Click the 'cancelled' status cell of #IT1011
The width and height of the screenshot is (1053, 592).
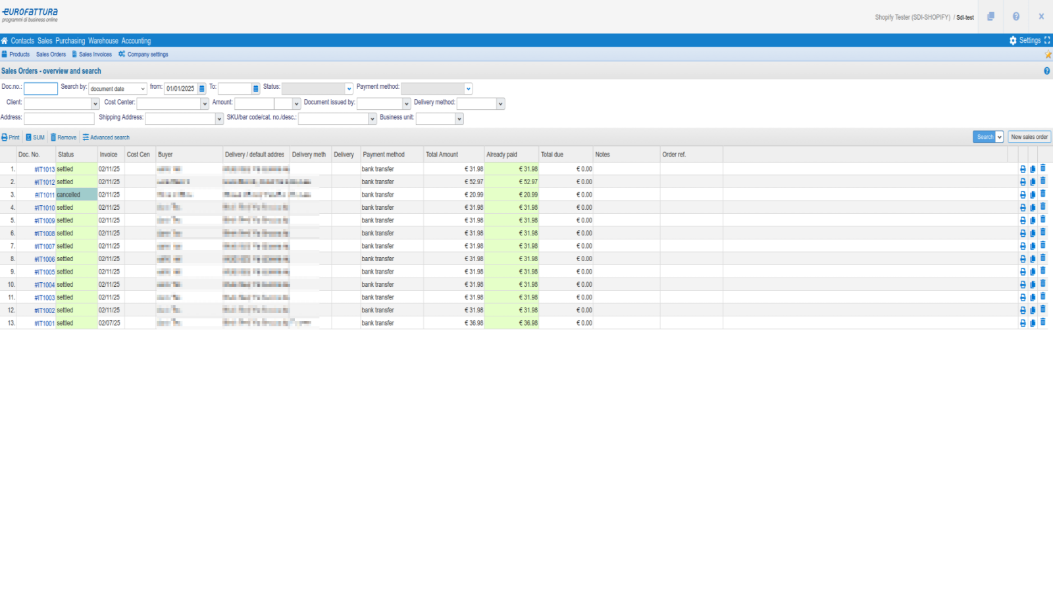click(76, 195)
